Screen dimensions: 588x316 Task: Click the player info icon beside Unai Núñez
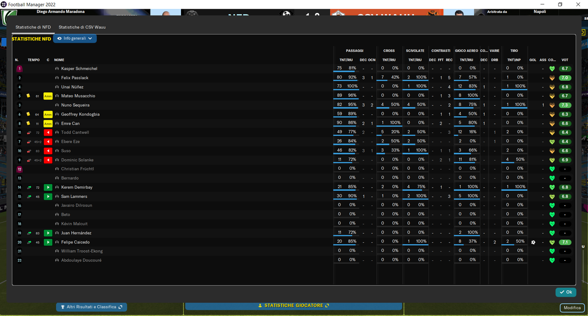tap(57, 87)
